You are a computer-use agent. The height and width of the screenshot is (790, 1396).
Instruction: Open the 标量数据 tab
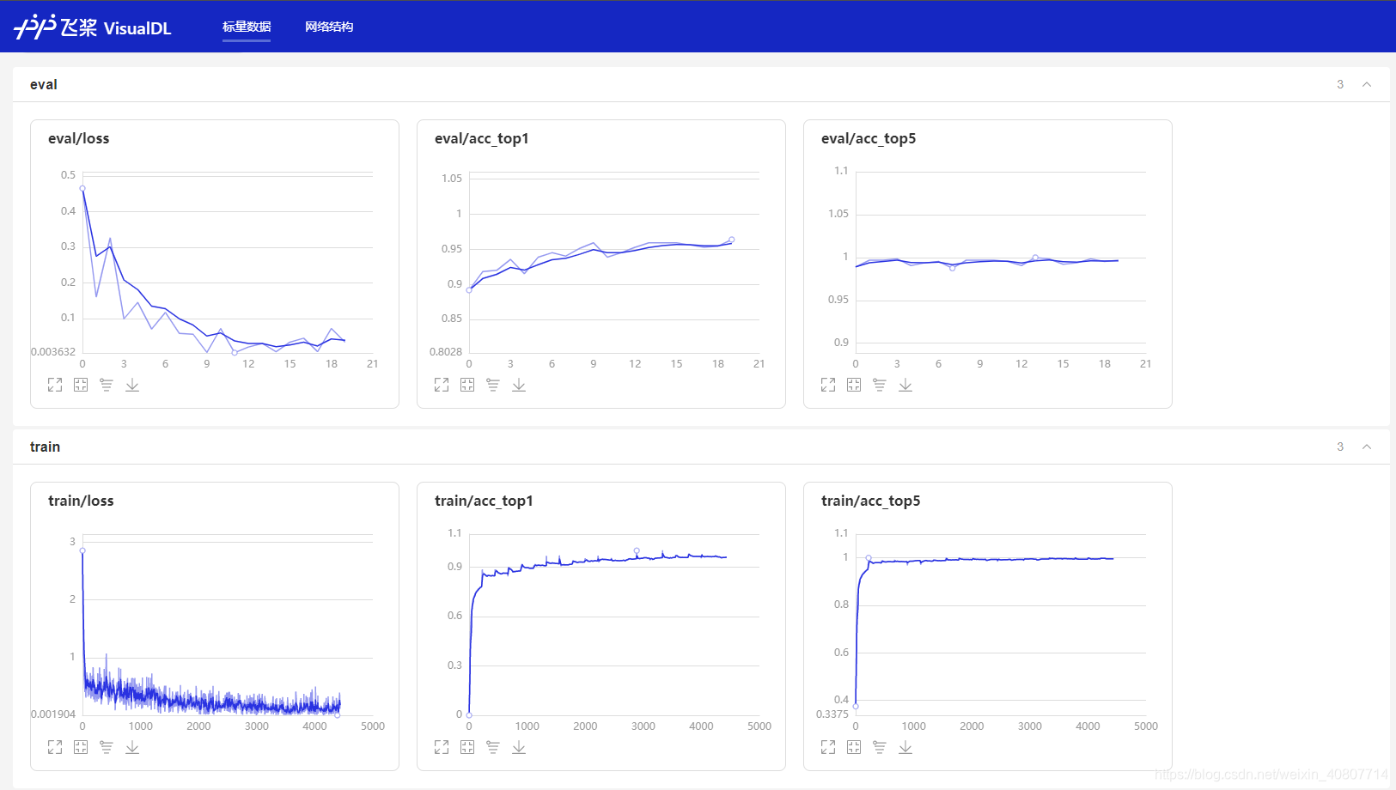click(247, 27)
